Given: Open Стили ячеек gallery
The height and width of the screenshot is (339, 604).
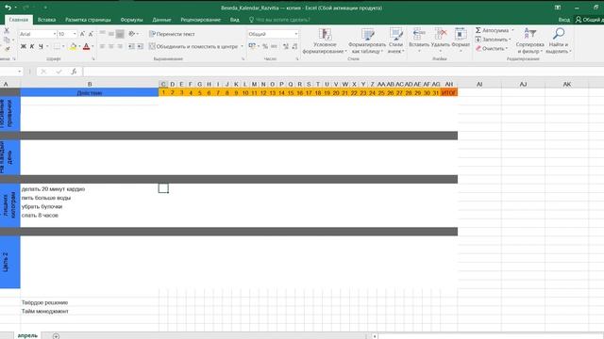Looking at the screenshot, I should point(395,40).
